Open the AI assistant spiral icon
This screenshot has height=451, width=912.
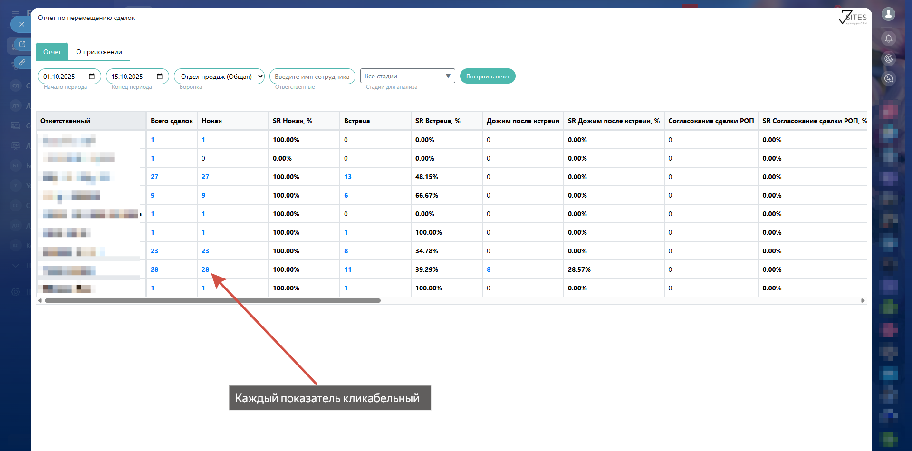(x=888, y=58)
